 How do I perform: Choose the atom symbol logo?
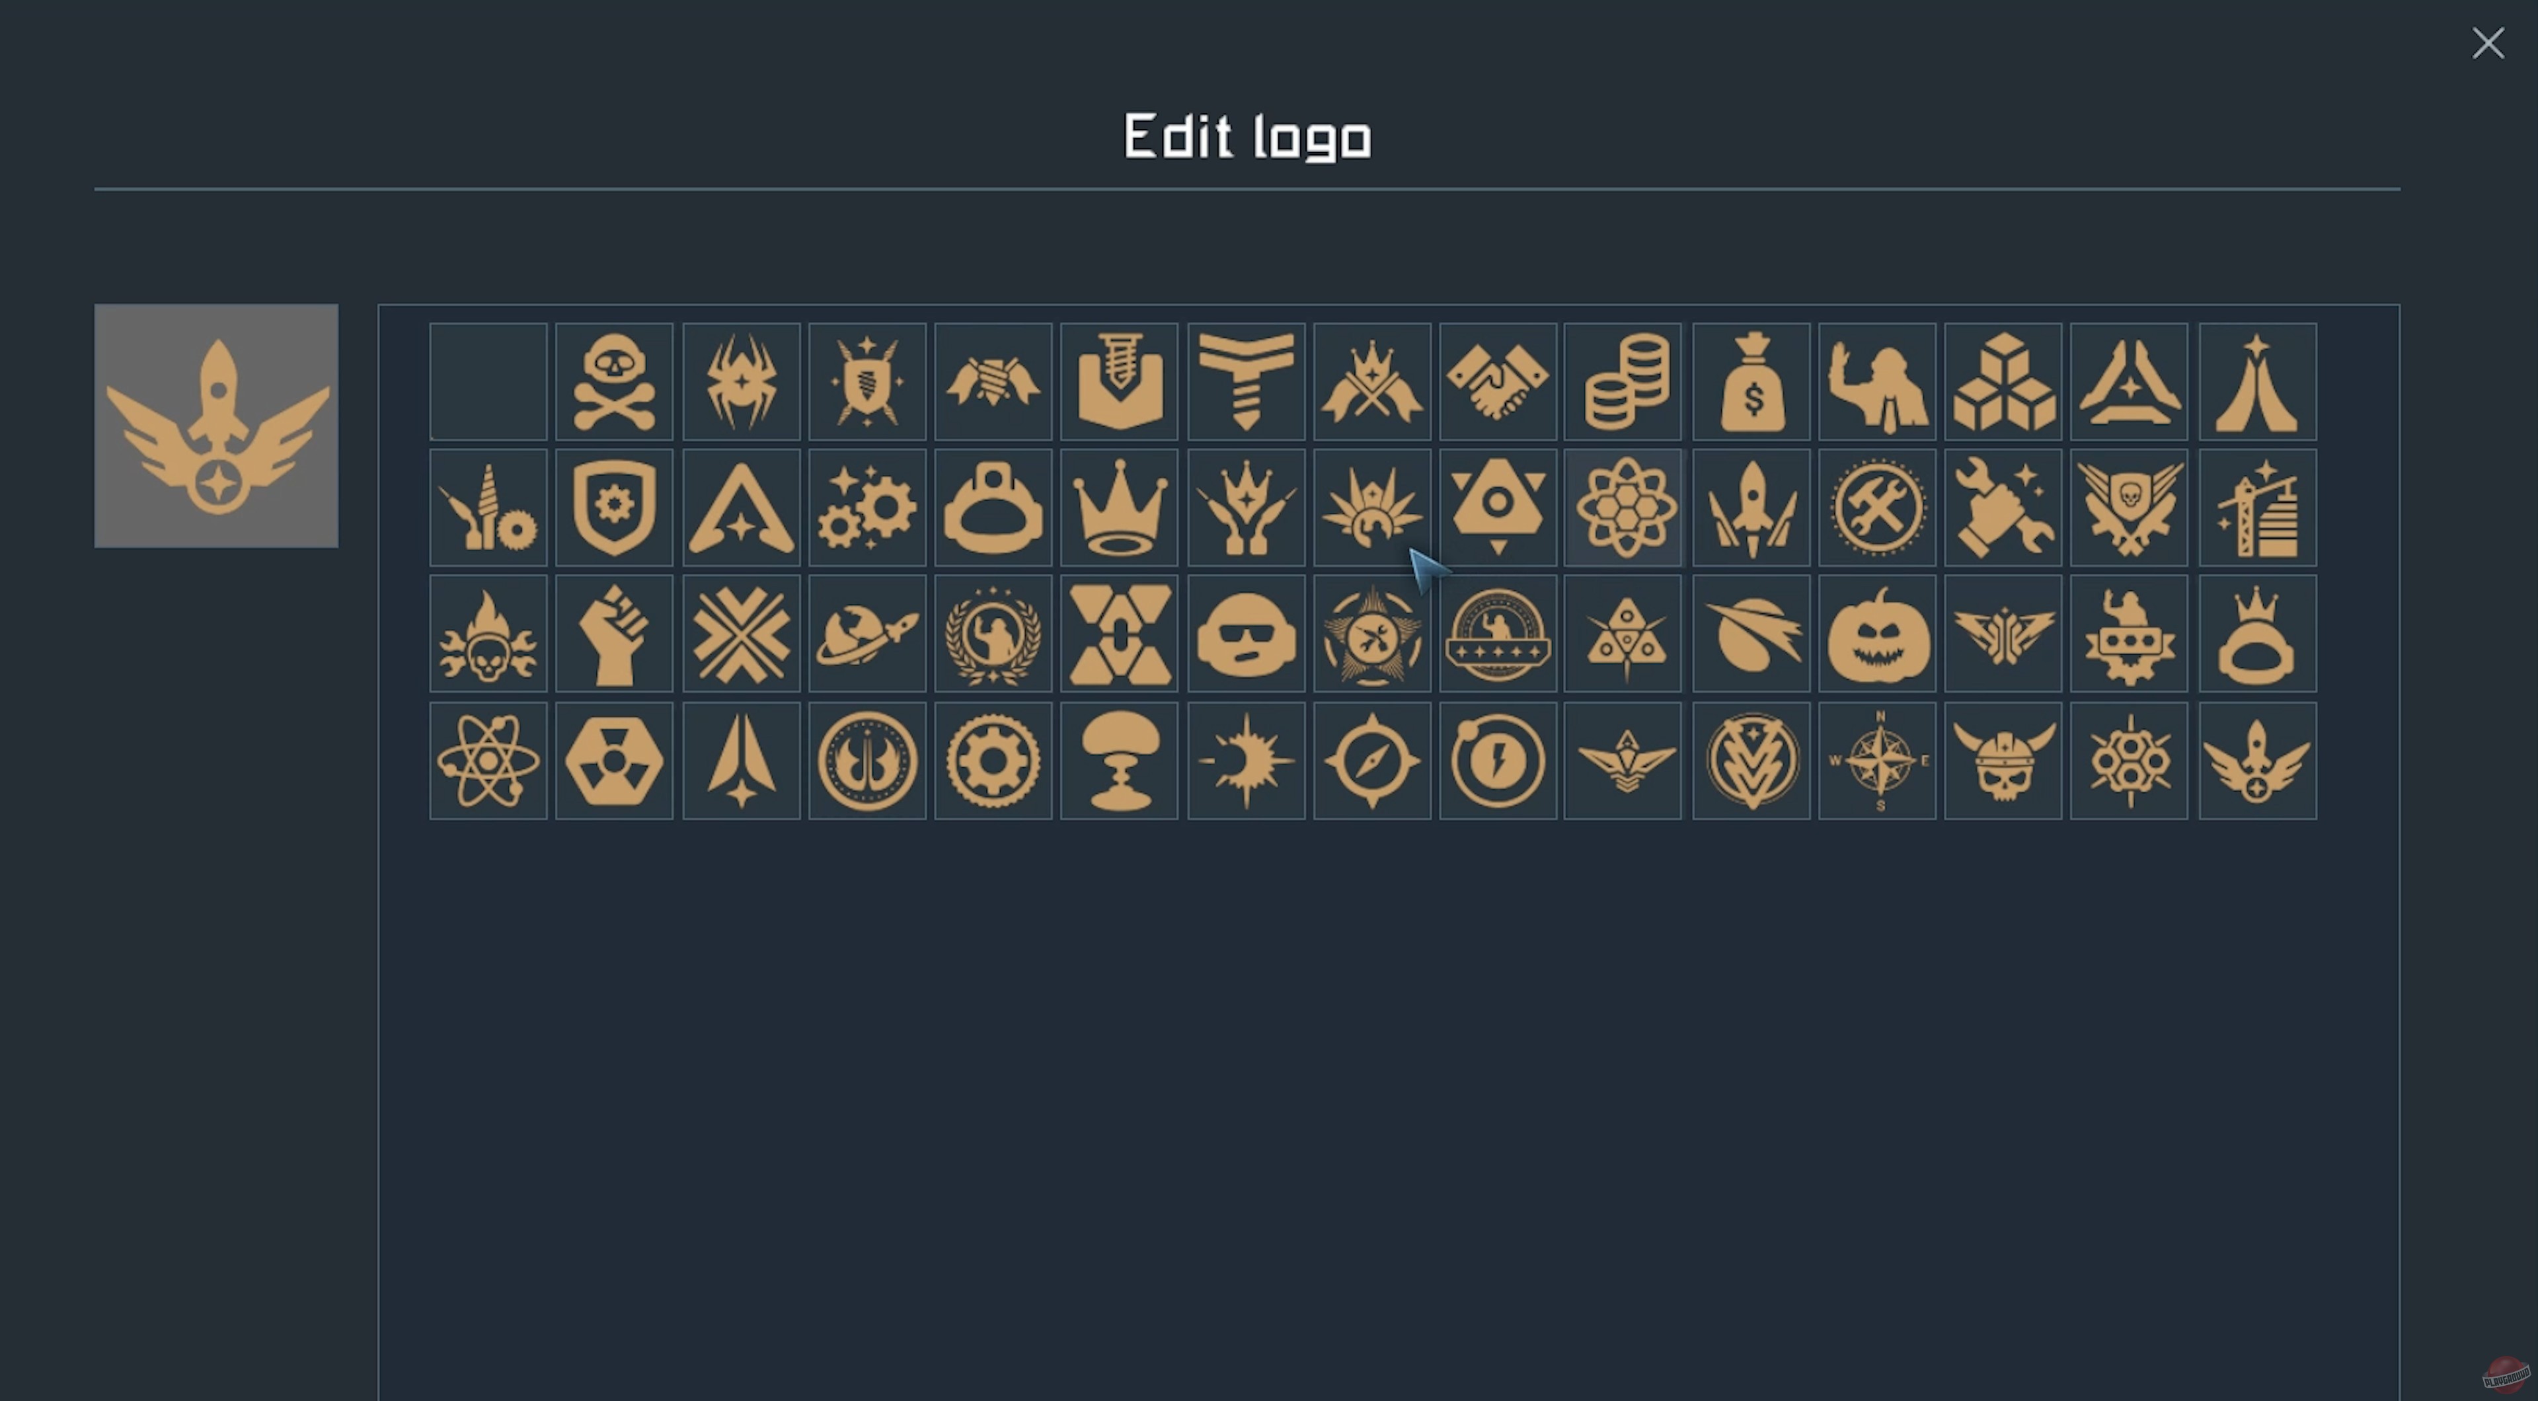pos(488,761)
